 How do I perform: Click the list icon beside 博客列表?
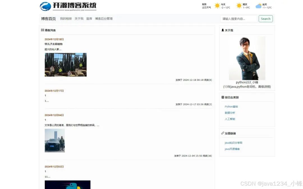point(42,30)
